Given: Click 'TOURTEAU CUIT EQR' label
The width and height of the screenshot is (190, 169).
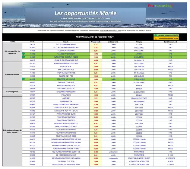Looking at the screenshot, I should click(x=66, y=161).
